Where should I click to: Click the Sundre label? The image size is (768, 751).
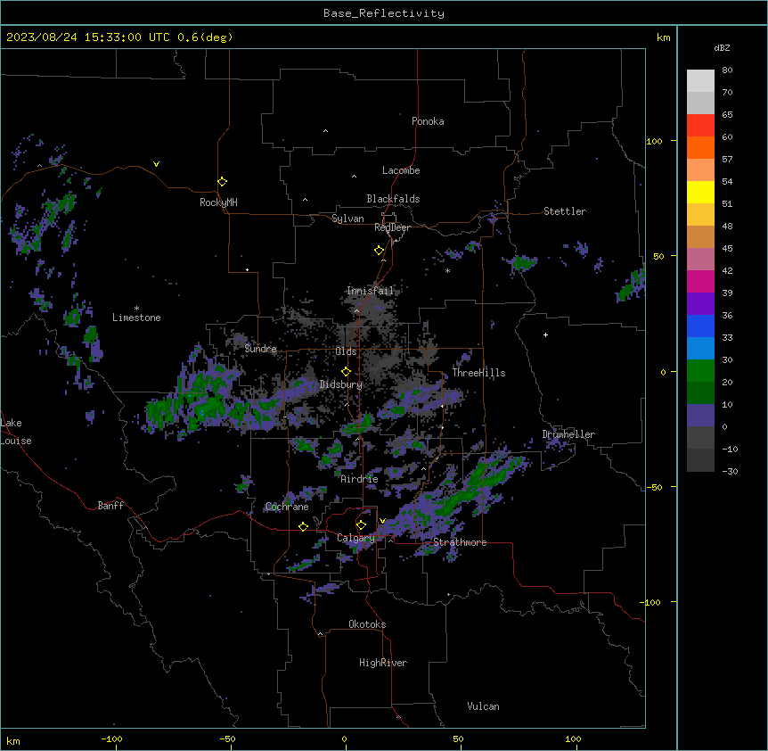tap(260, 349)
